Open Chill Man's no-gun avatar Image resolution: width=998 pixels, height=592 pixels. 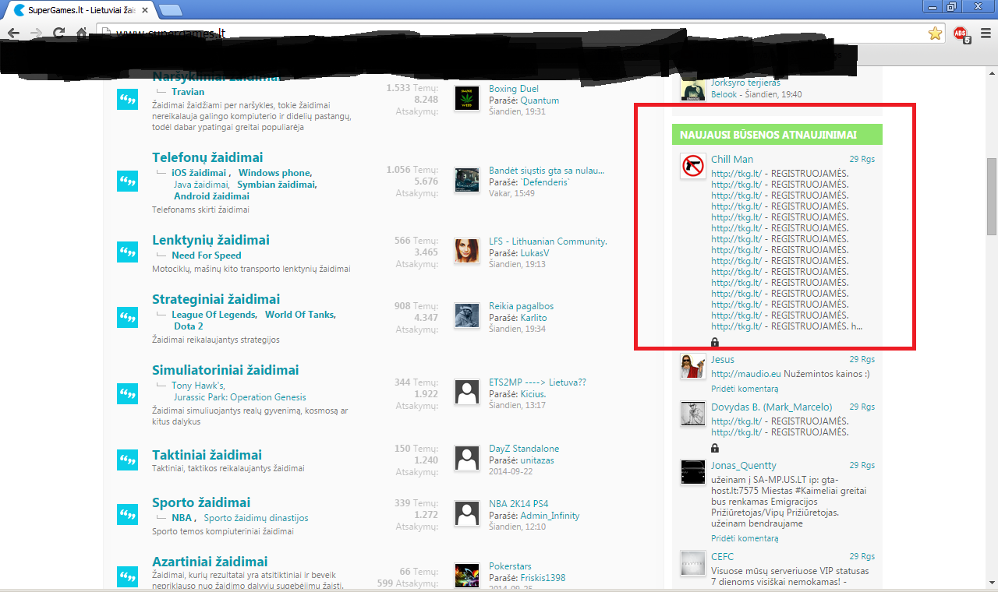click(x=693, y=166)
